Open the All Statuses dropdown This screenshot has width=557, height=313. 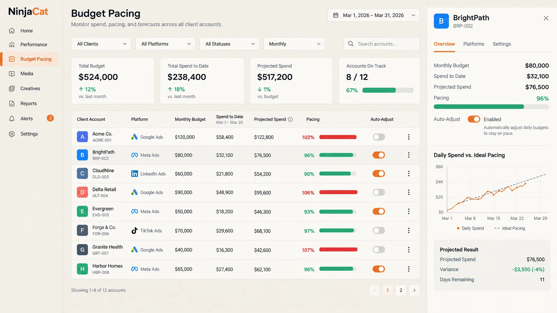tap(230, 44)
